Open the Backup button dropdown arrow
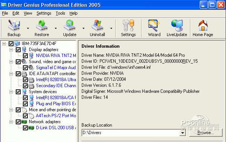This screenshot has width=226, height=142. point(28,28)
